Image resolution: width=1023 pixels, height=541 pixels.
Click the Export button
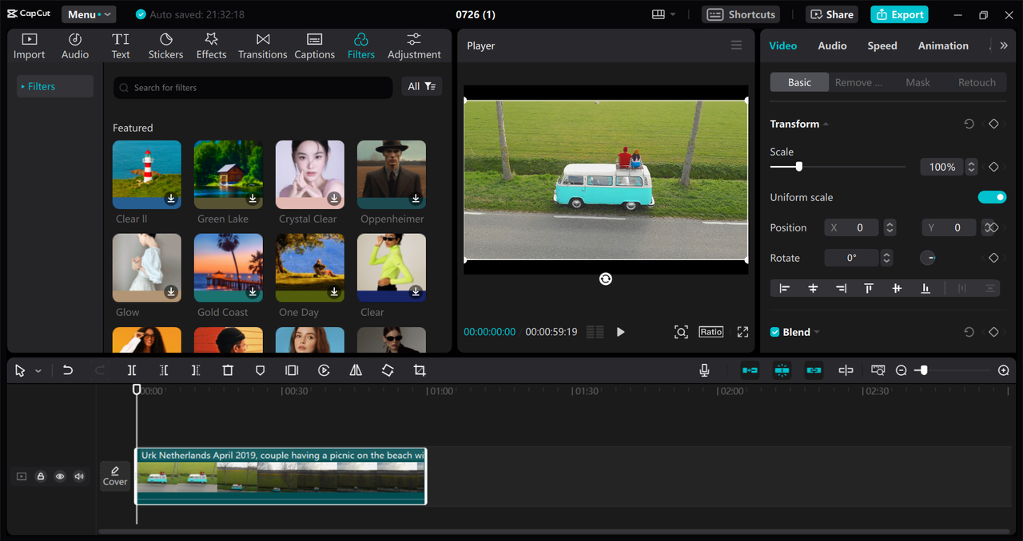coord(899,14)
